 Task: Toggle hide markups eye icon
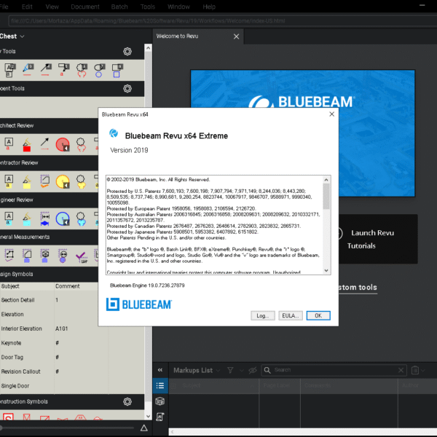click(x=253, y=370)
